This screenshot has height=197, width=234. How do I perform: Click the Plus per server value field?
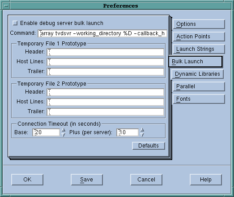(128, 132)
